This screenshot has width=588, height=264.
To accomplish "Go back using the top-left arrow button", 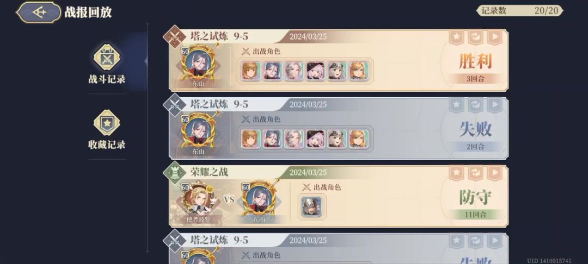I will [39, 12].
